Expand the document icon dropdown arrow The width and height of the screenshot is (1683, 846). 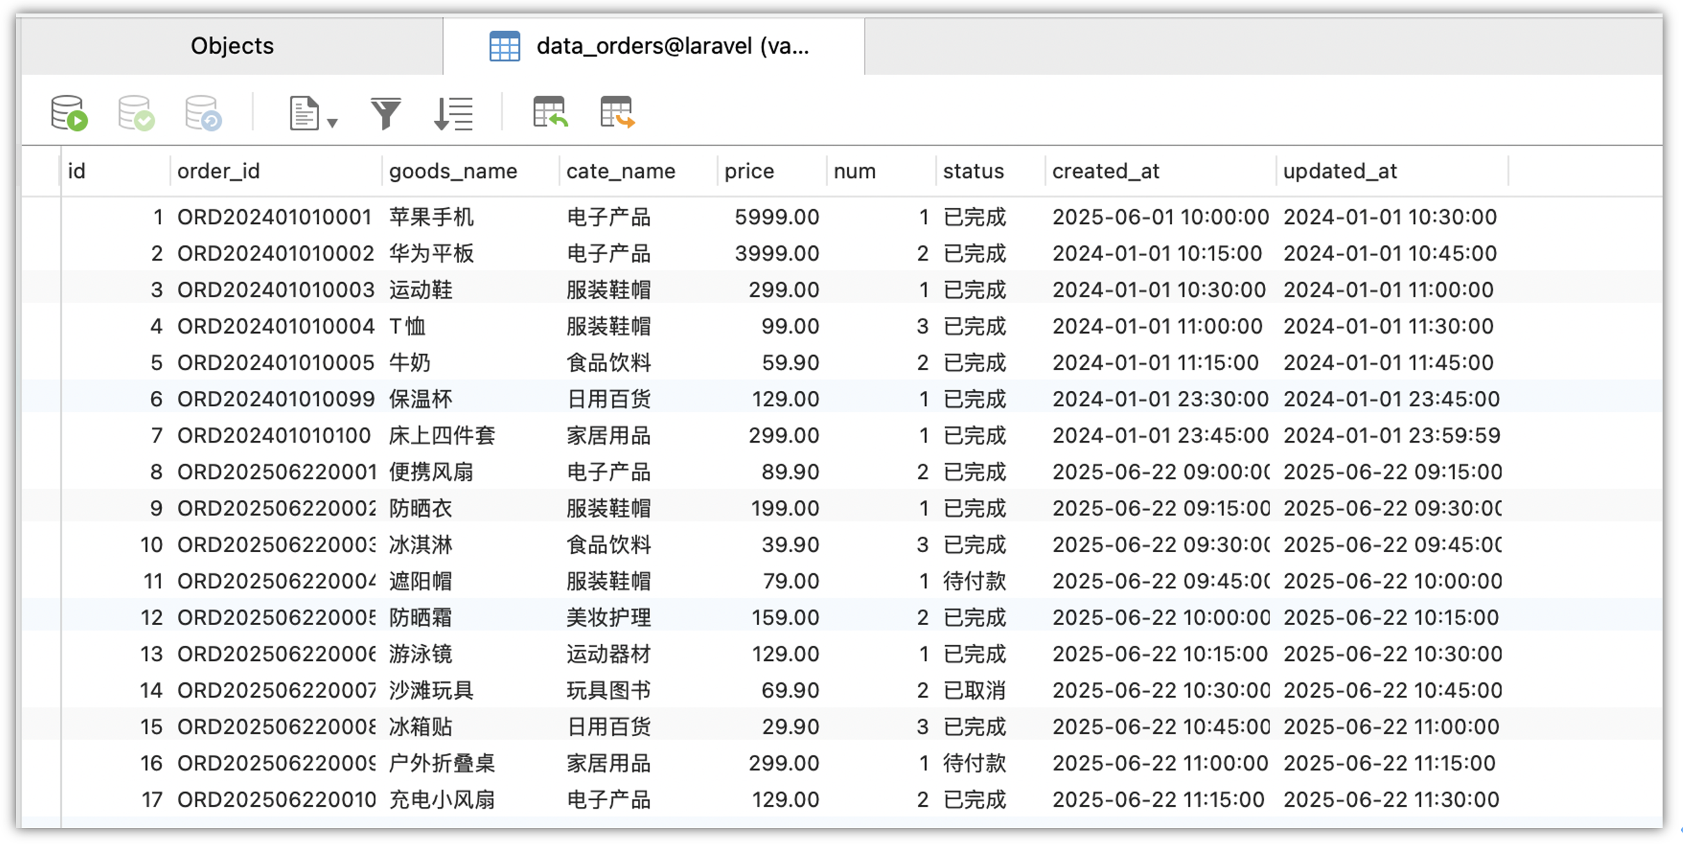tap(332, 122)
